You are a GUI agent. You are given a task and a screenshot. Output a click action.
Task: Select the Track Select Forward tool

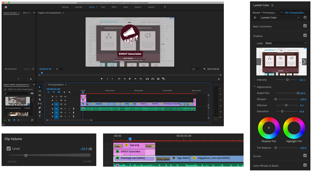[x=40, y=91]
